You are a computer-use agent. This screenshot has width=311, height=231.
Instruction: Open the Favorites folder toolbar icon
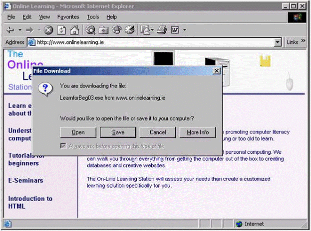tap(103, 30)
